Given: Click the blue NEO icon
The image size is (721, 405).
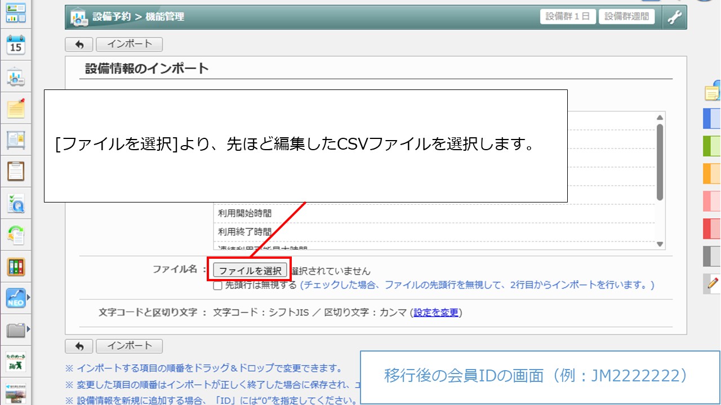Looking at the screenshot, I should [16, 298].
